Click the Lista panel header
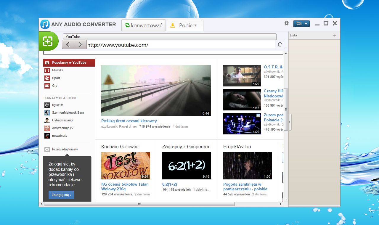This screenshot has height=225, width=379. point(314,35)
